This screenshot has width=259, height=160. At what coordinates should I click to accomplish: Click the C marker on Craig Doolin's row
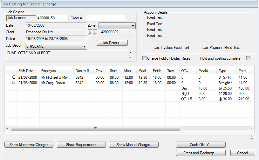coord(13,83)
